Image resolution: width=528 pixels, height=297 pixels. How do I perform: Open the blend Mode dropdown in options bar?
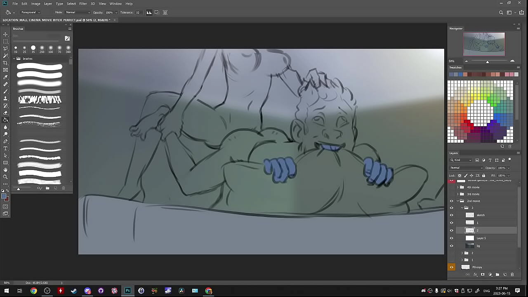point(78,12)
